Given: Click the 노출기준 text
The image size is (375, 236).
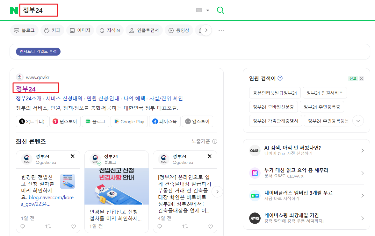Looking at the screenshot, I should (x=201, y=141).
